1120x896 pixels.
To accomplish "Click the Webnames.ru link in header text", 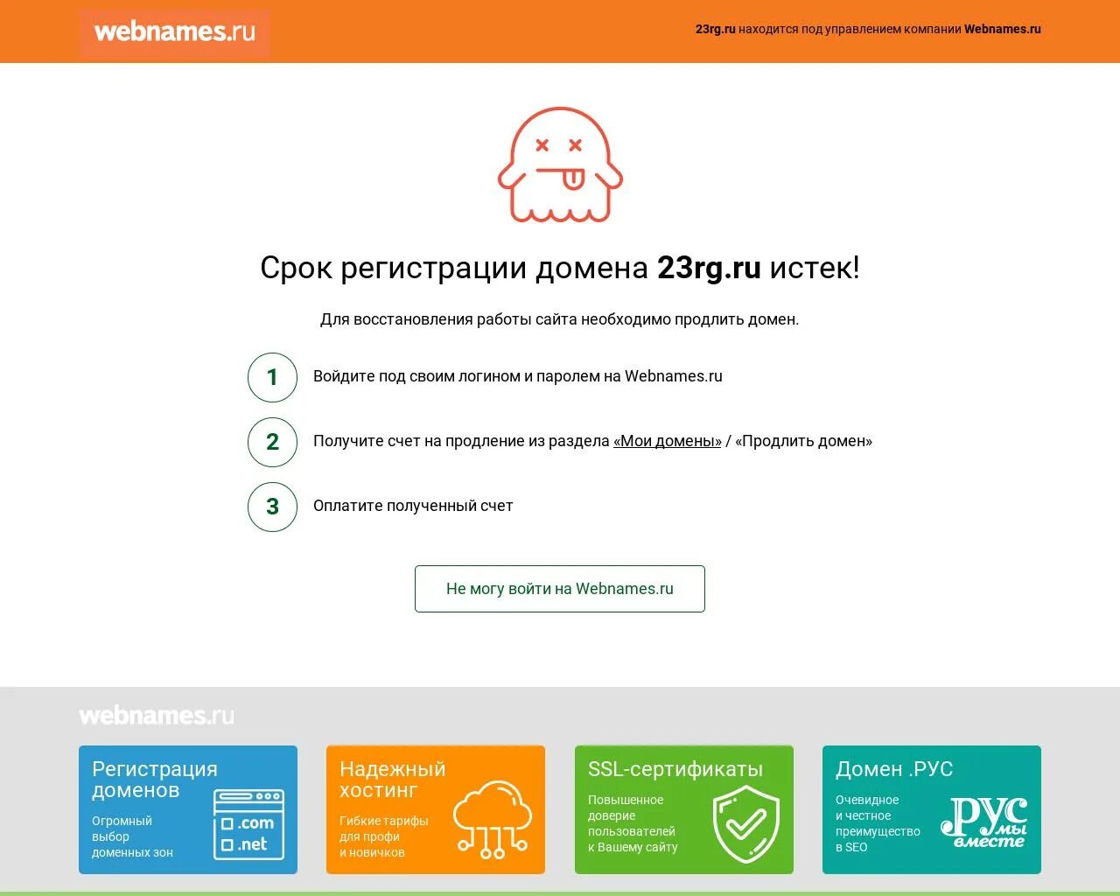I will (1003, 29).
